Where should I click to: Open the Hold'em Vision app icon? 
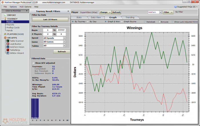pos(8,47)
